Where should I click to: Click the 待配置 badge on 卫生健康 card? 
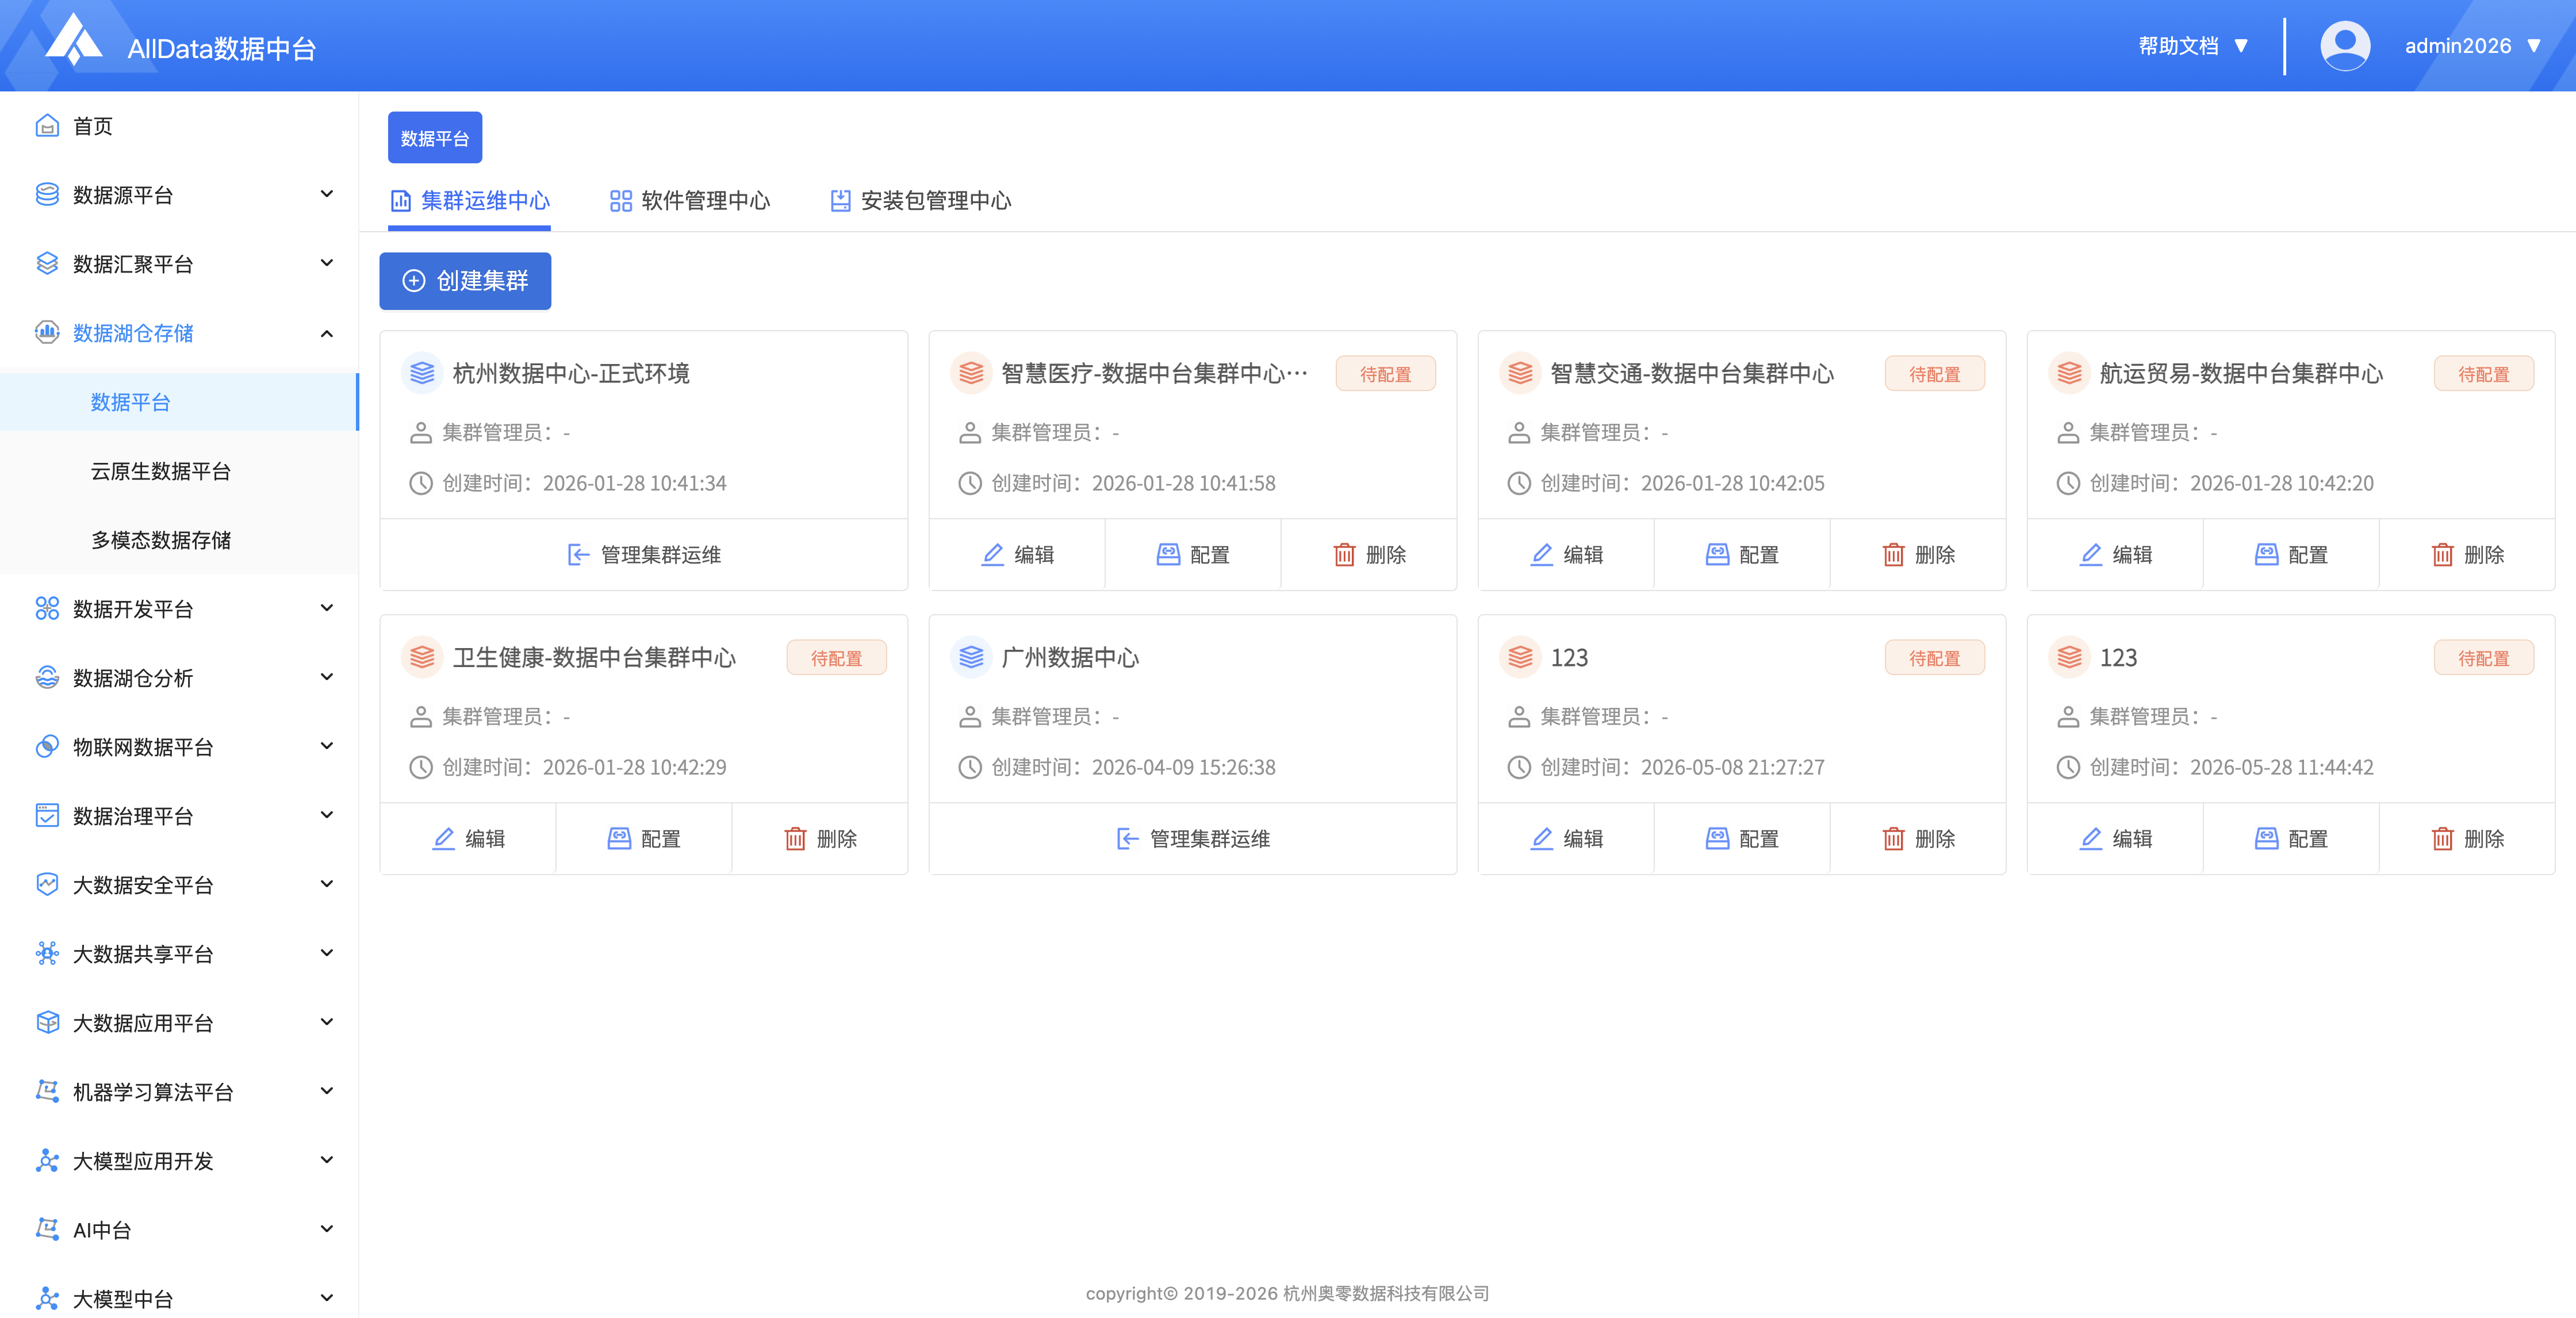tap(837, 658)
